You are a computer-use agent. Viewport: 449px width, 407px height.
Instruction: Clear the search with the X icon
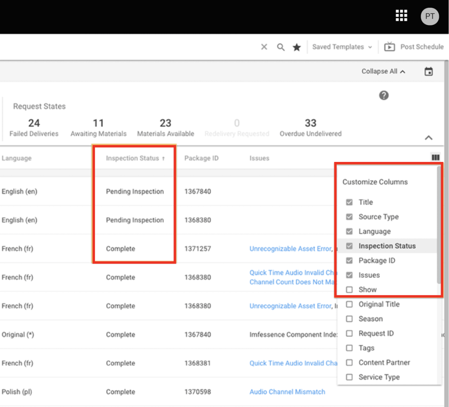[x=264, y=47]
